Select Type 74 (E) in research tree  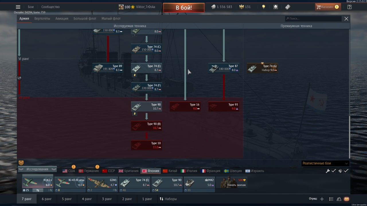point(147,68)
